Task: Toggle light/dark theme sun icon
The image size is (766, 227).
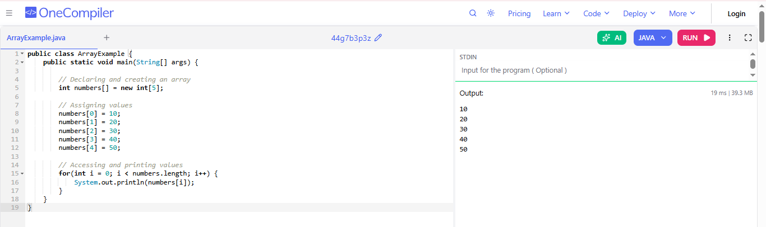Action: tap(491, 13)
